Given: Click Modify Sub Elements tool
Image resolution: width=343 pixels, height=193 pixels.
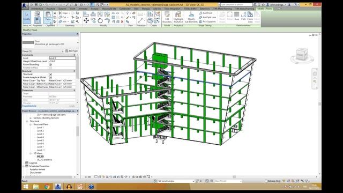Looking at the screenshot, I should pos(191,17).
